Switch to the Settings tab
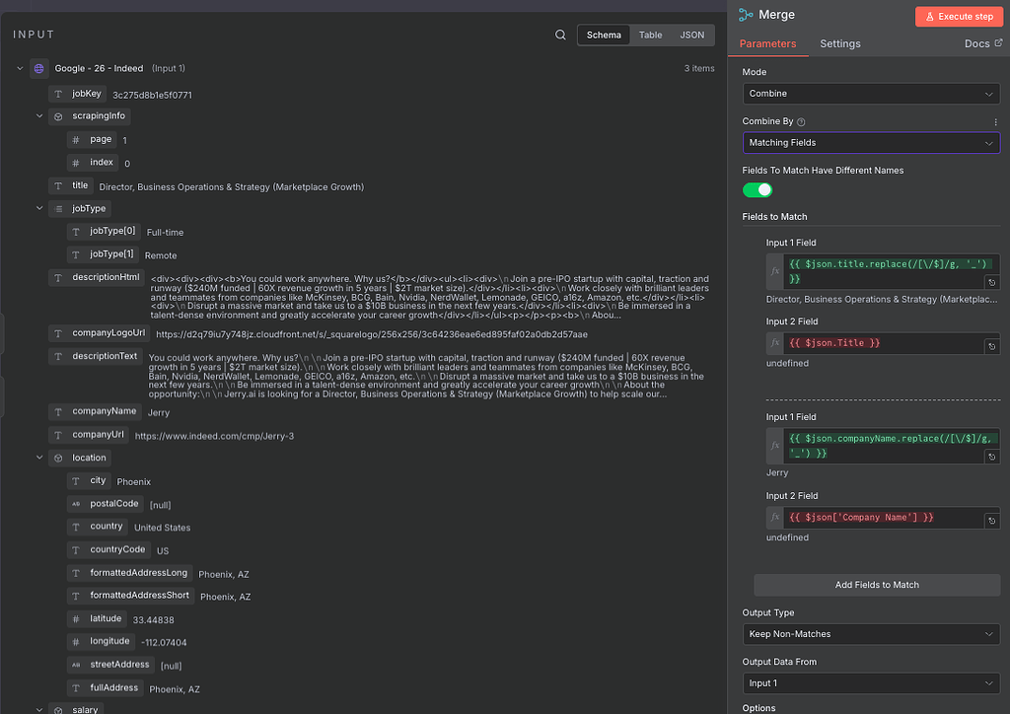Viewport: 1010px width, 714px height. tap(840, 43)
